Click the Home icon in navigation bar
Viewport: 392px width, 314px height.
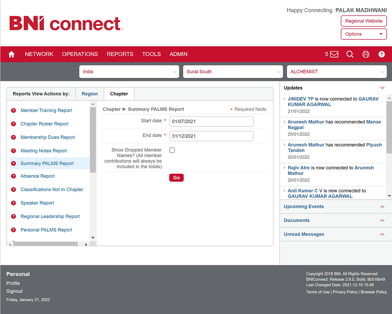(12, 54)
